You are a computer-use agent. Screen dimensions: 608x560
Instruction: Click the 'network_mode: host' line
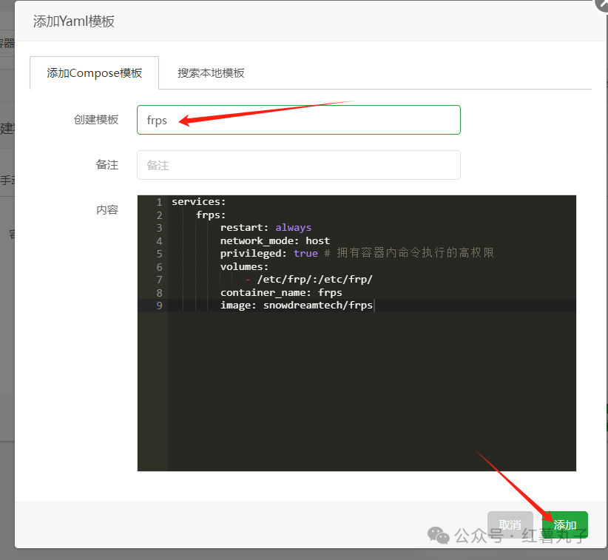pos(275,241)
